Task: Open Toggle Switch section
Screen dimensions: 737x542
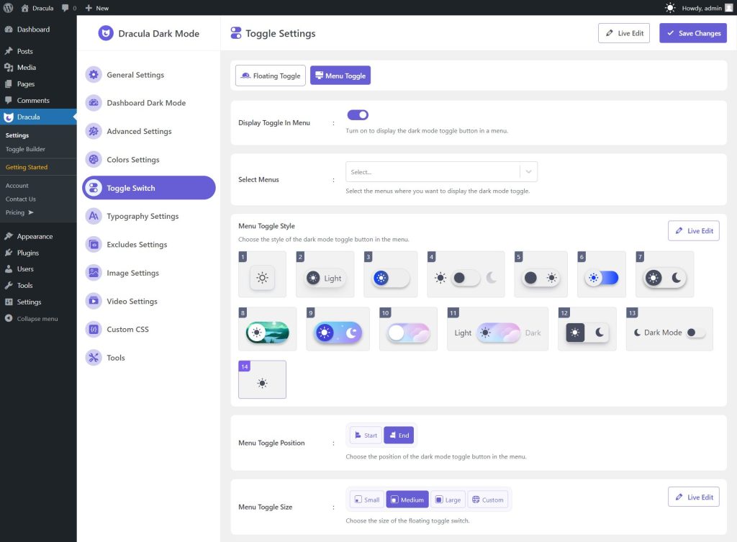Action: (148, 188)
